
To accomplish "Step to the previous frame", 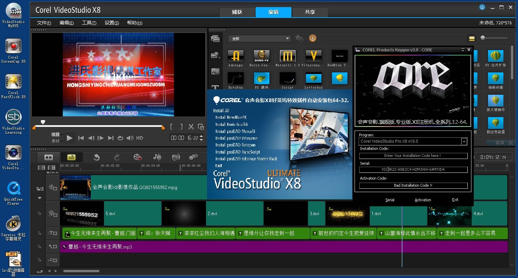I will (91, 138).
